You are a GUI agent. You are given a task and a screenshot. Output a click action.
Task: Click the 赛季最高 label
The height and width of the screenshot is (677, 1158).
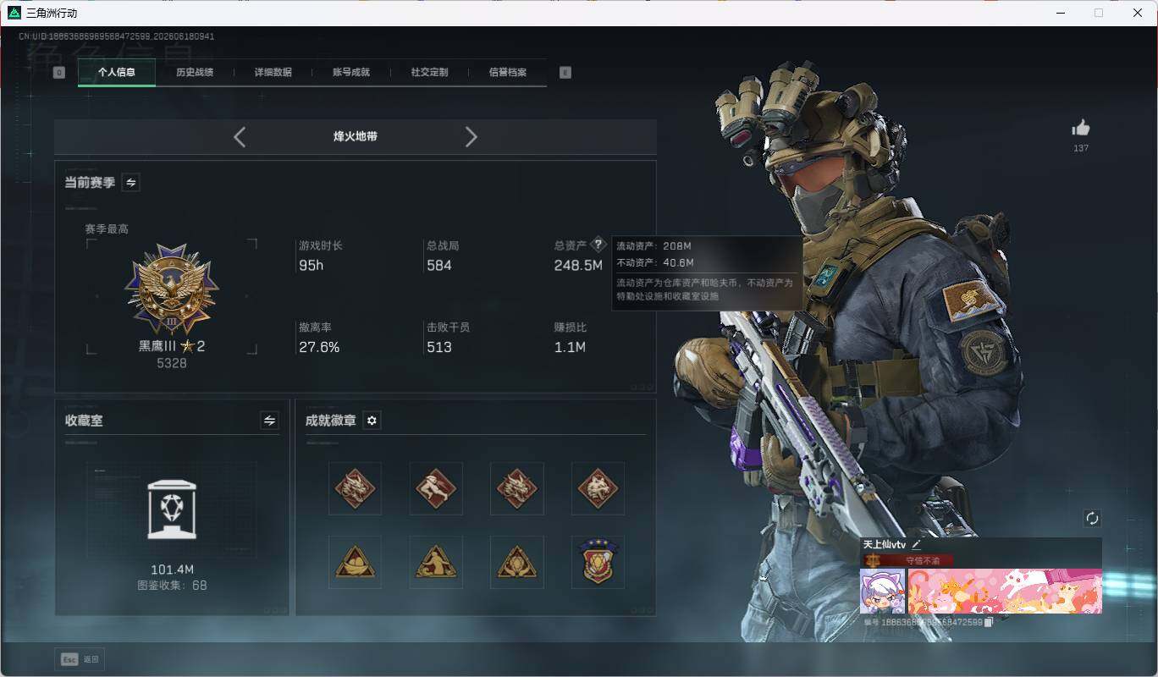tap(107, 229)
